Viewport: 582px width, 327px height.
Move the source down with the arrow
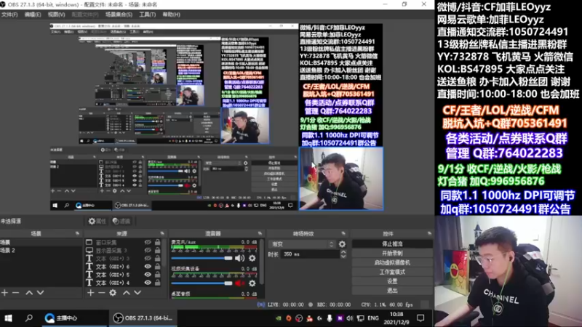137,293
